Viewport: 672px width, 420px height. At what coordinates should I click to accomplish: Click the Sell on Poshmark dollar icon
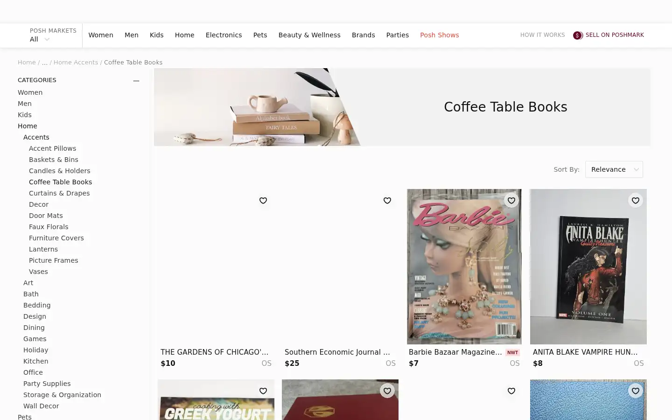tap(578, 35)
